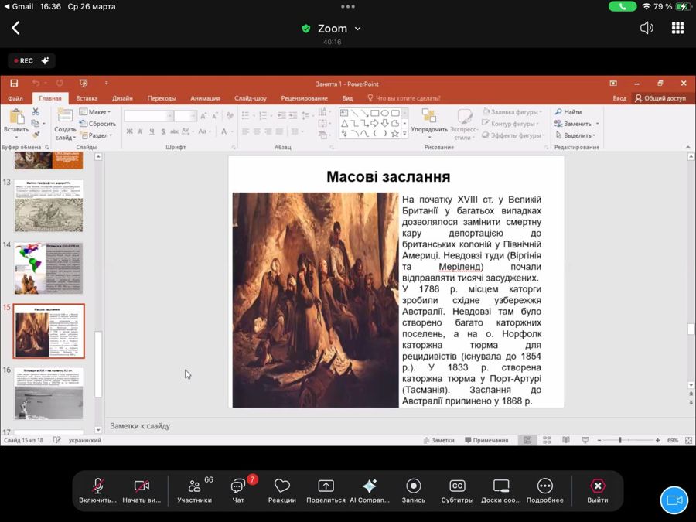Viewport: 696px width, 522px height.
Task: Click the Tell me search field
Action: click(404, 98)
